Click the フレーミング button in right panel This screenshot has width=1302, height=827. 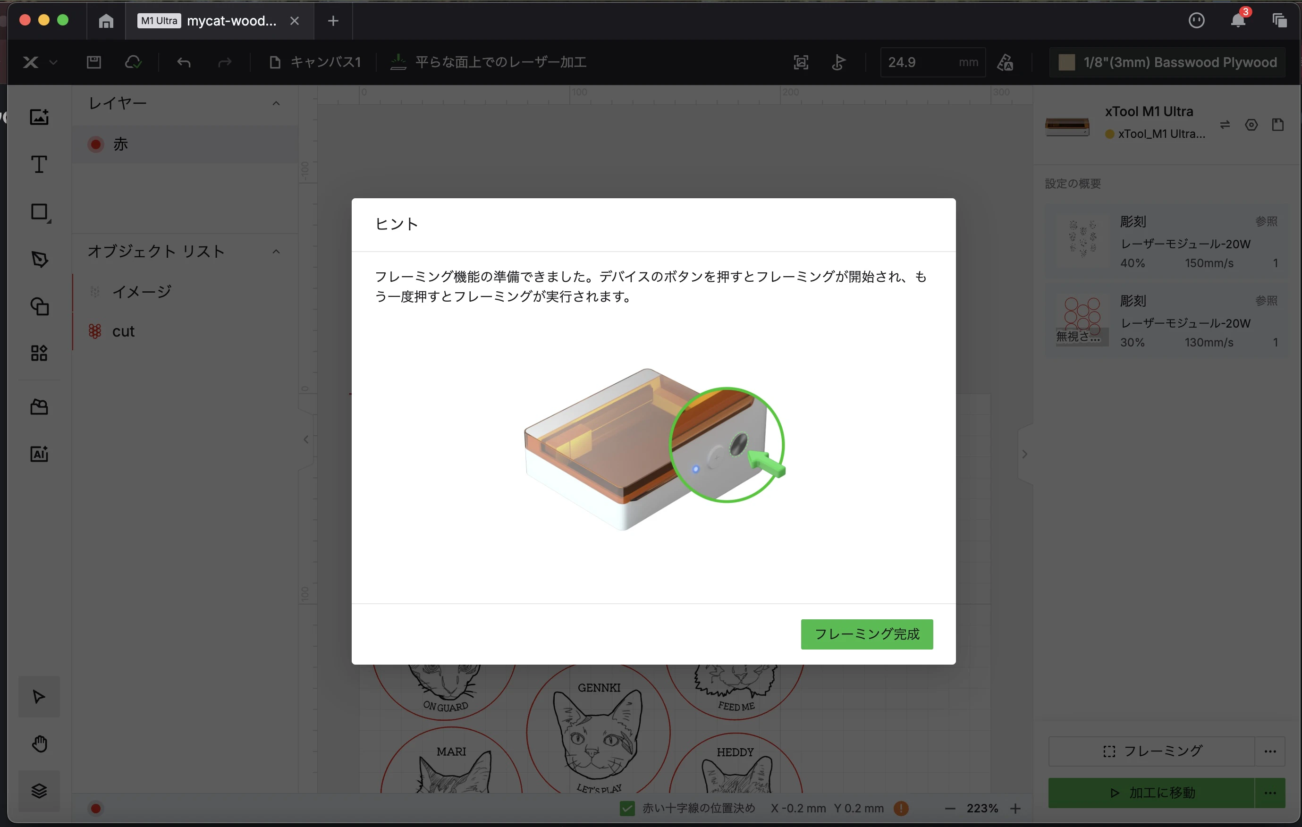[x=1152, y=751]
